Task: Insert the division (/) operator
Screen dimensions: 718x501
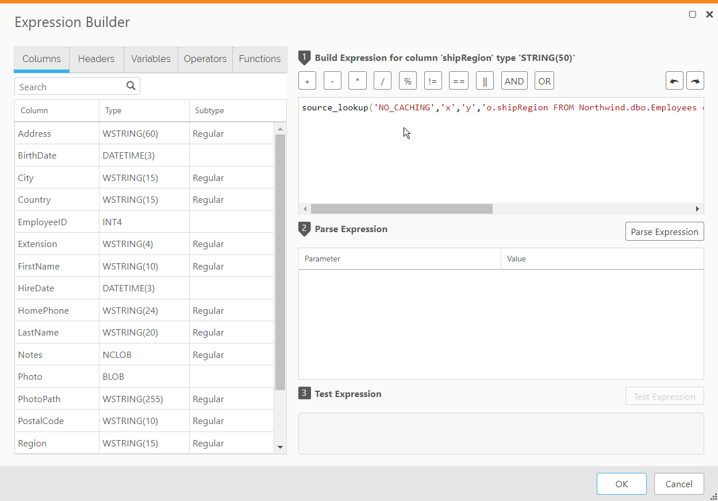Action: coord(382,80)
